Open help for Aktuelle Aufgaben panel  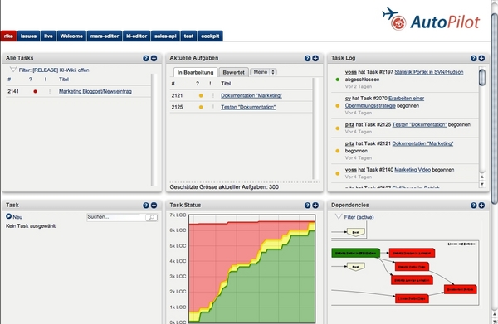coord(307,58)
